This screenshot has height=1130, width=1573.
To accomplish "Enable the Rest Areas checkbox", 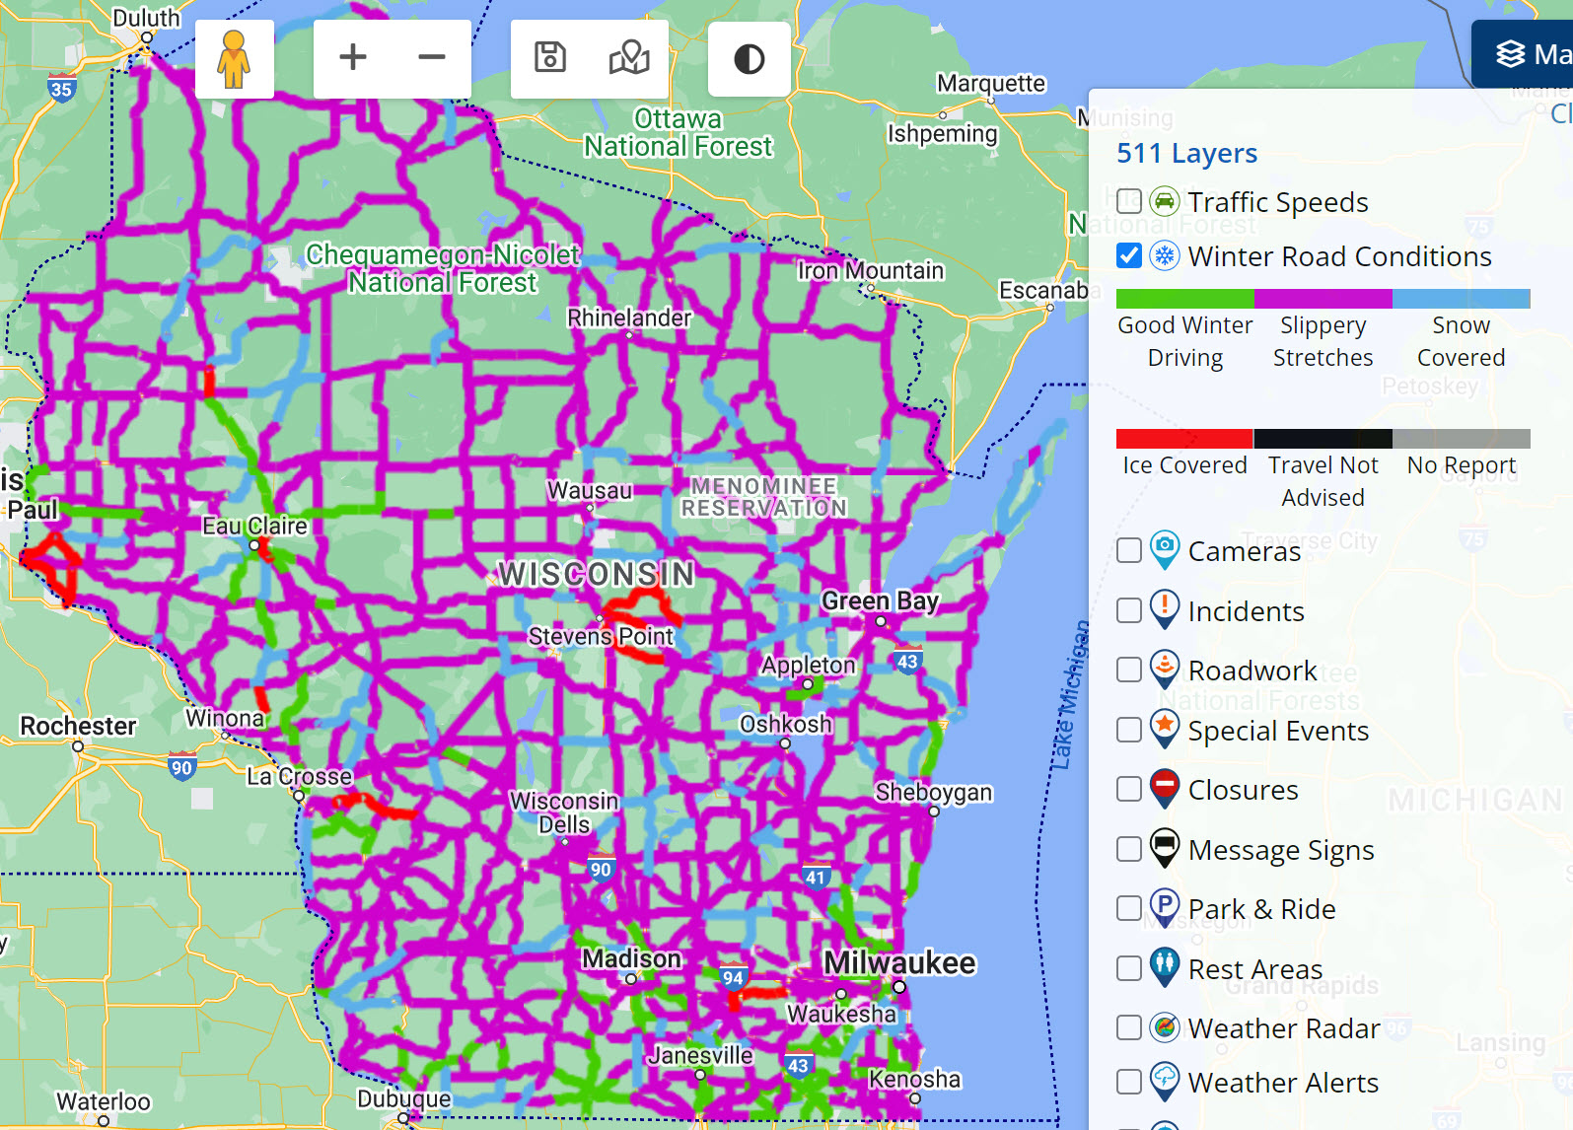I will [1129, 968].
